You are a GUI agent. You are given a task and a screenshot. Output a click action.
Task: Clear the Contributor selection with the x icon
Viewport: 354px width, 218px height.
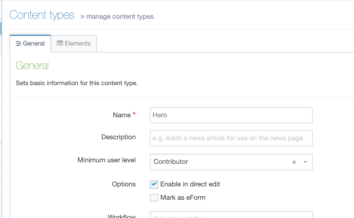294,162
